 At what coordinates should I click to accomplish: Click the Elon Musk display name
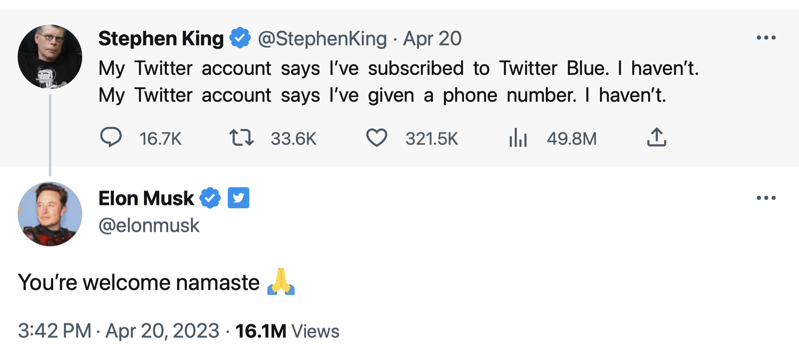[x=146, y=198]
